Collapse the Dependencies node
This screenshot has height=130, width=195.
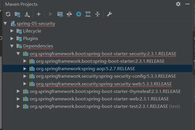pyautogui.click(x=12, y=46)
